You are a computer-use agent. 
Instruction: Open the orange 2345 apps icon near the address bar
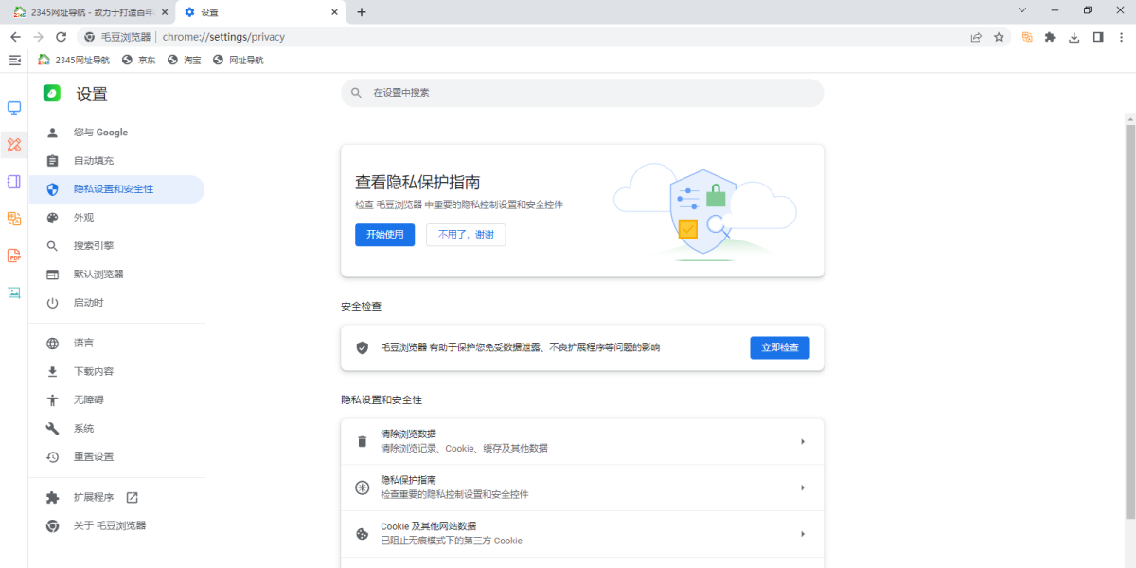click(1027, 36)
